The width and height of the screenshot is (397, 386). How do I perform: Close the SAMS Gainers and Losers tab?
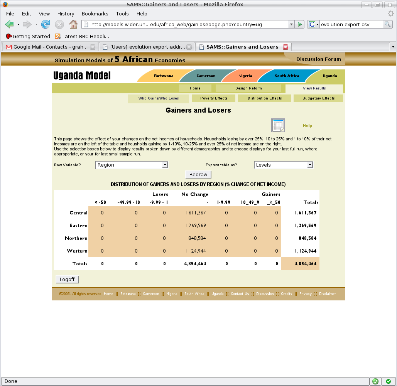point(286,47)
